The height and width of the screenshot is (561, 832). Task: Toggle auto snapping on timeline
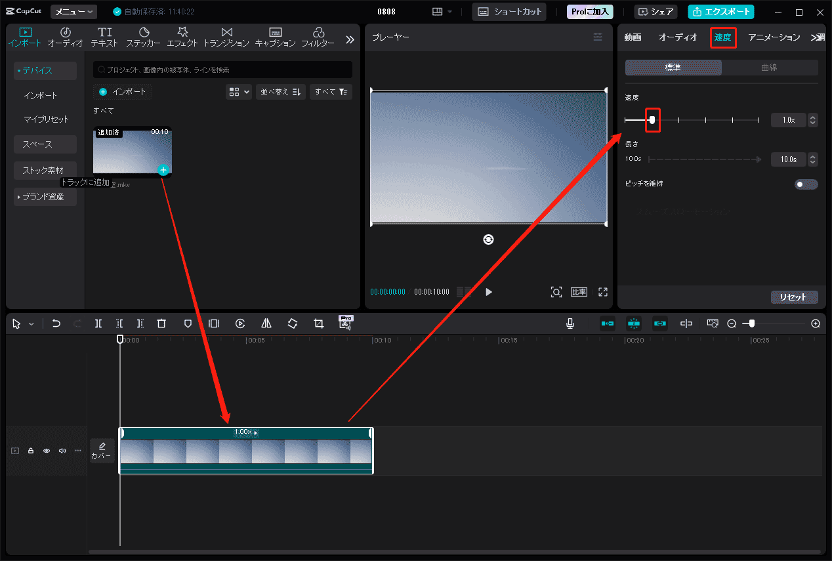click(x=634, y=323)
